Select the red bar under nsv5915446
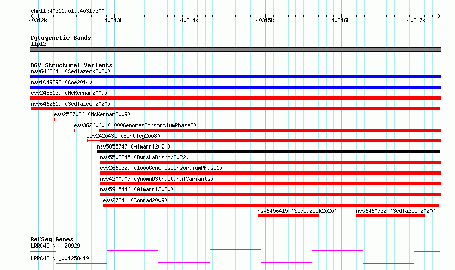This screenshot has width=455, height=270. point(270,194)
